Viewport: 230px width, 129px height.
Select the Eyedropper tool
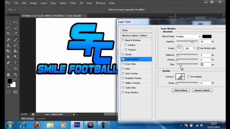pos(15,33)
